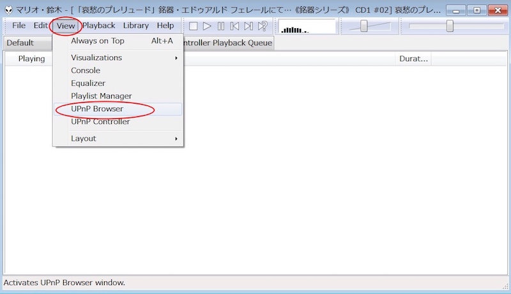Open the Help menu
511x294 pixels.
[x=165, y=26]
